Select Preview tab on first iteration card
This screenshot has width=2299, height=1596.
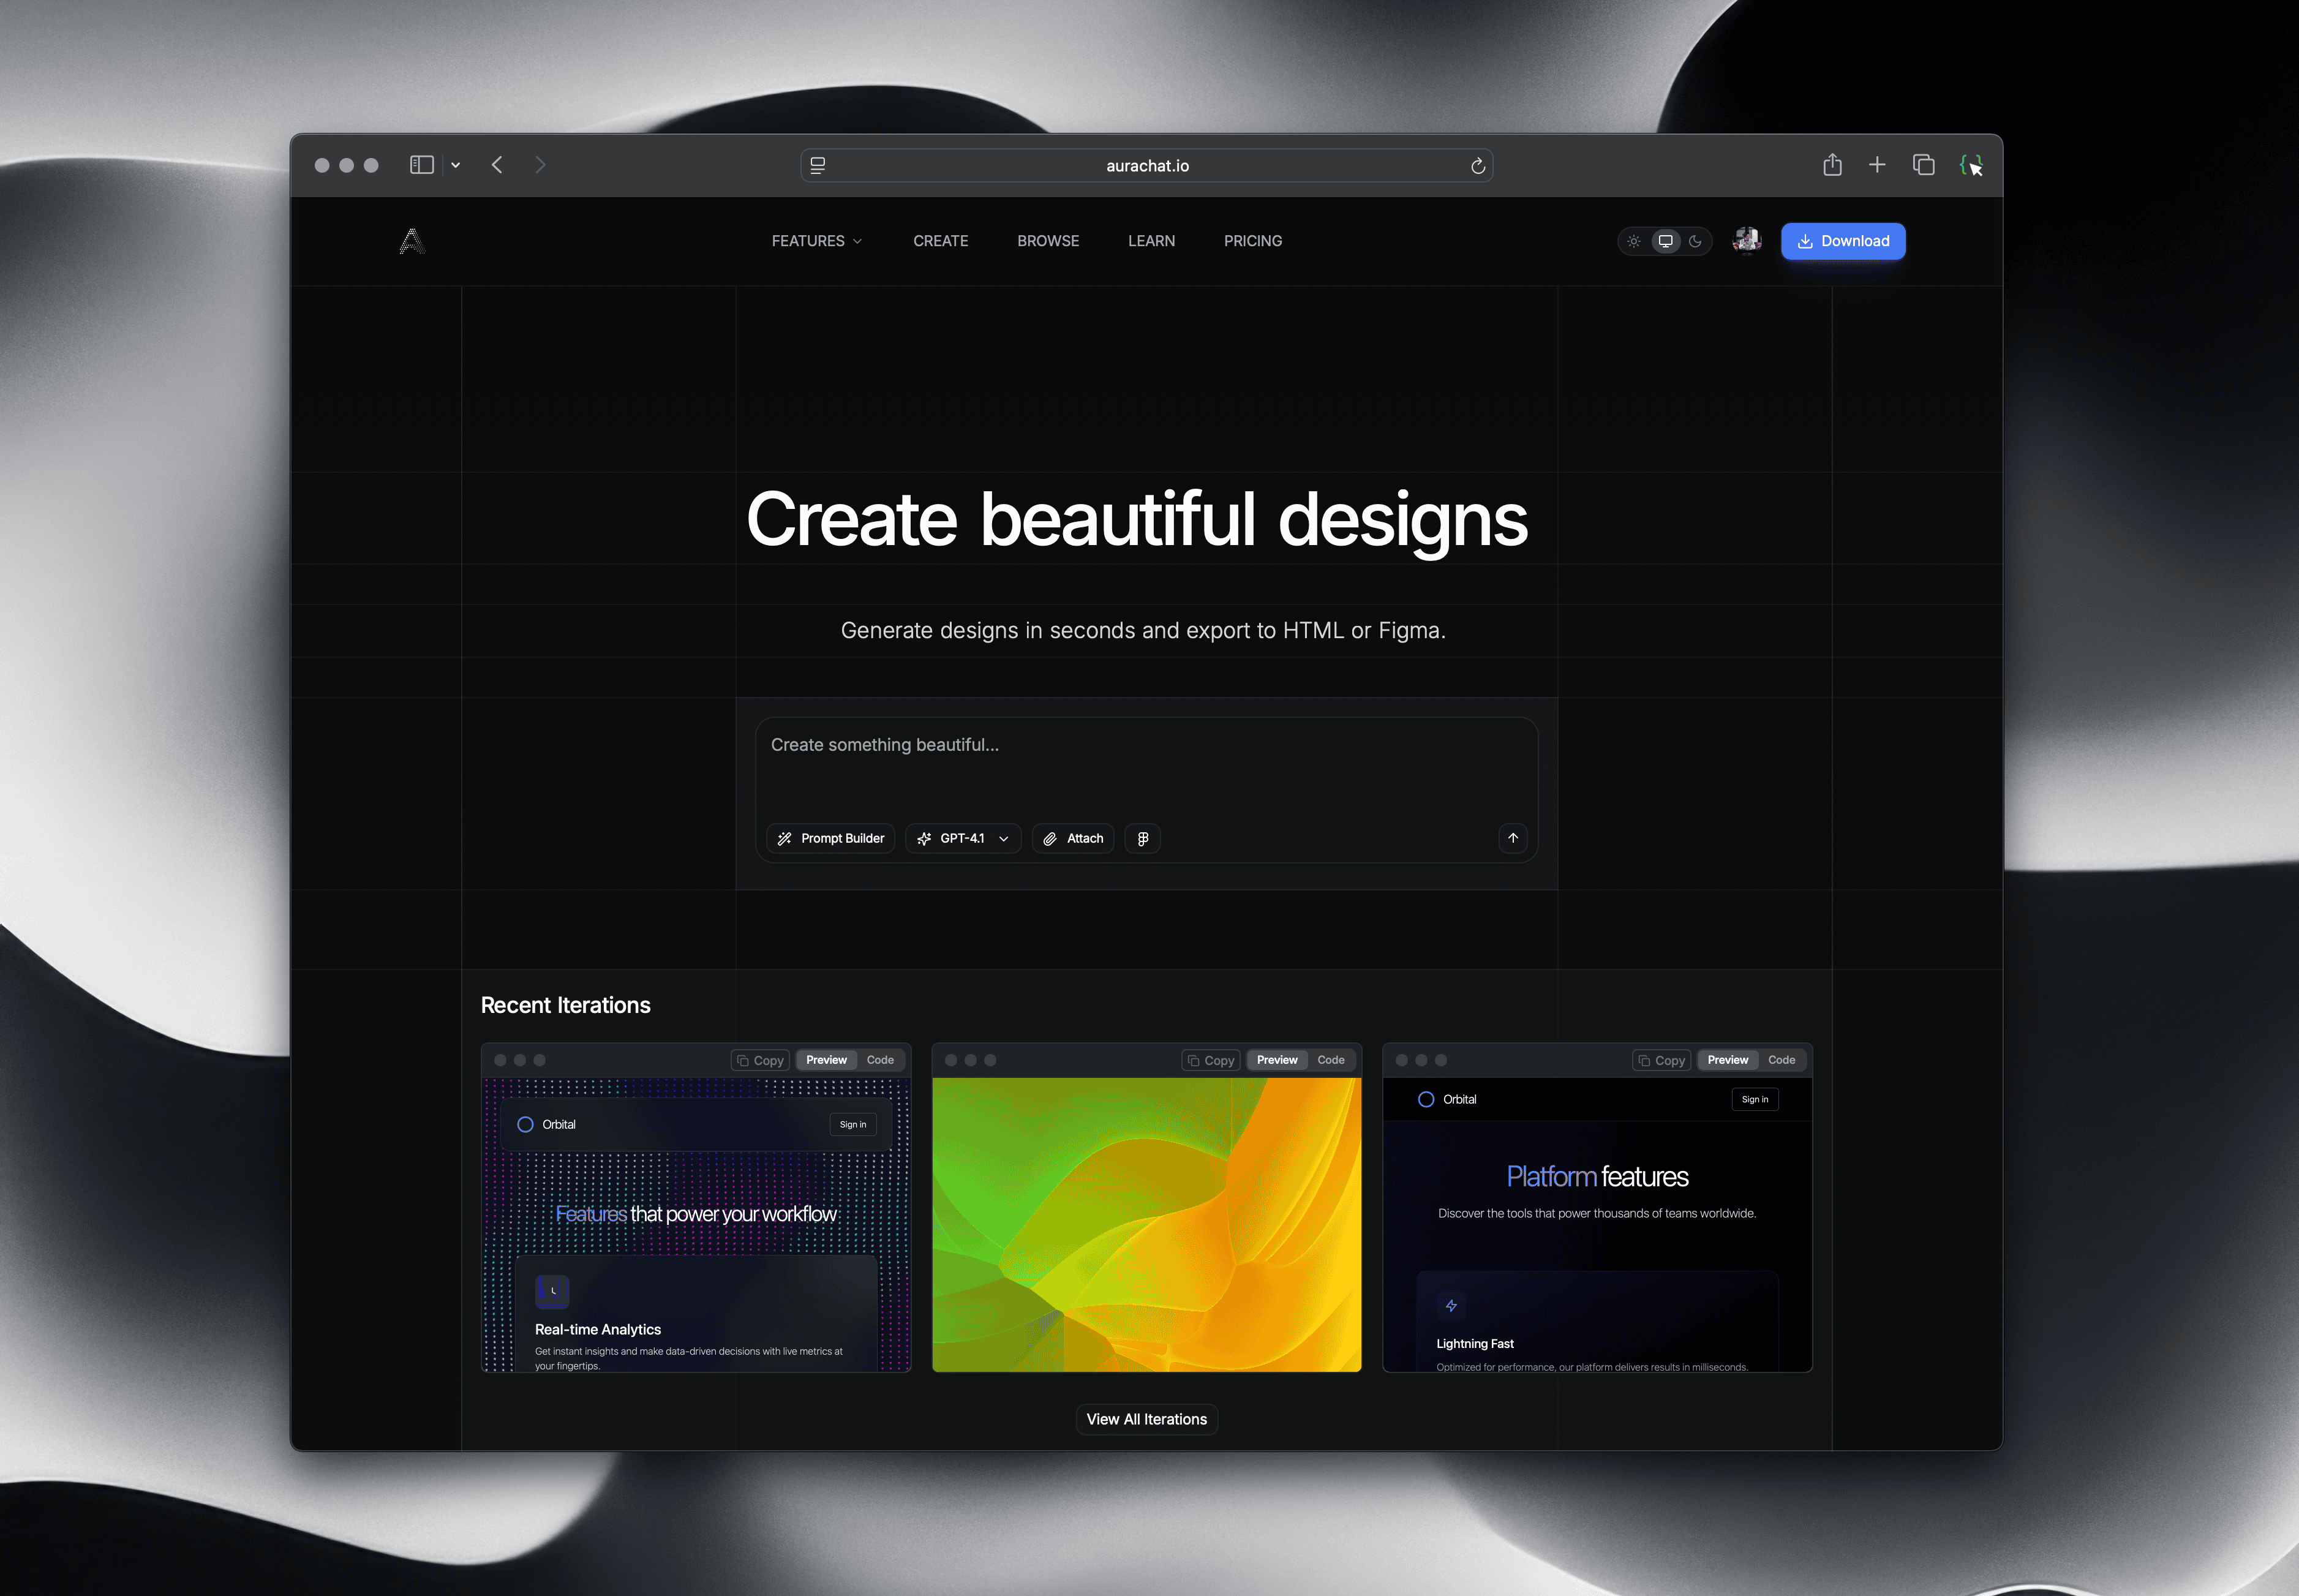(826, 1060)
